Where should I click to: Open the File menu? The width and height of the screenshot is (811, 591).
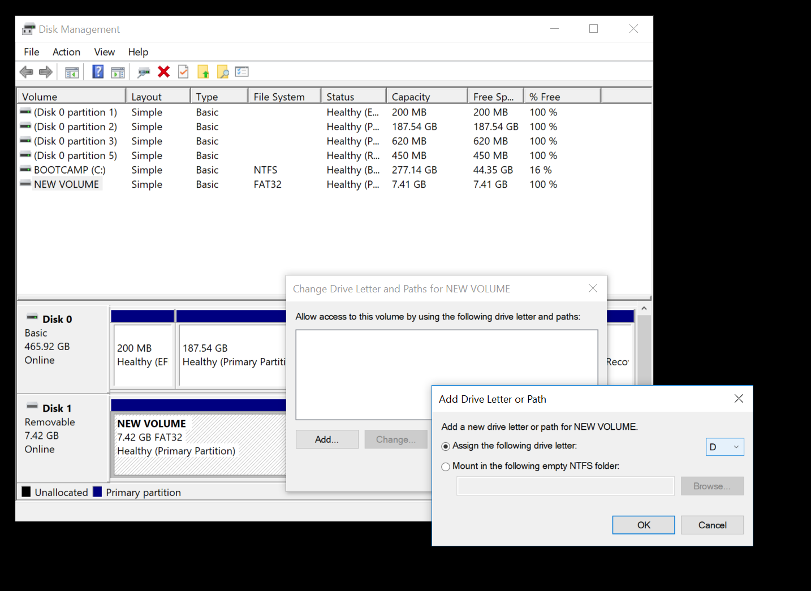click(32, 52)
